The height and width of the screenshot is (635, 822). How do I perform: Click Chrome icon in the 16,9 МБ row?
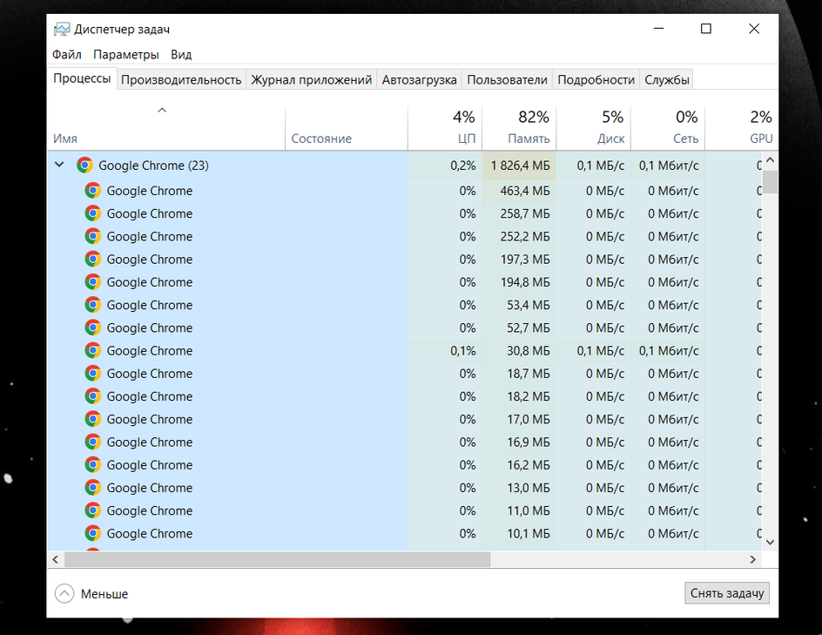point(93,442)
